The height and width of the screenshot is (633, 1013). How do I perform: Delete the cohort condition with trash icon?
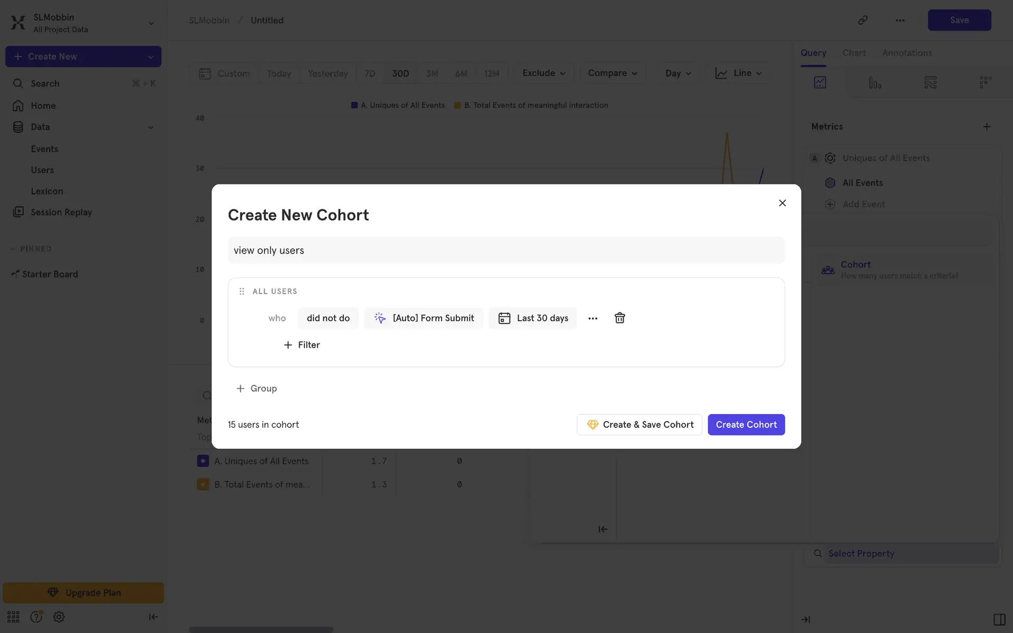click(x=619, y=318)
